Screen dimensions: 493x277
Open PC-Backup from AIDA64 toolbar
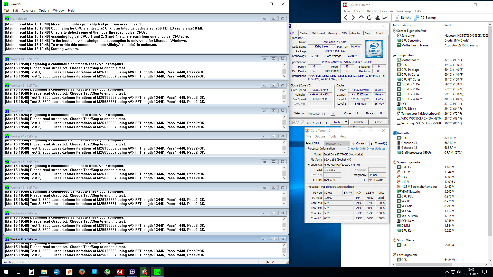pos(425,18)
